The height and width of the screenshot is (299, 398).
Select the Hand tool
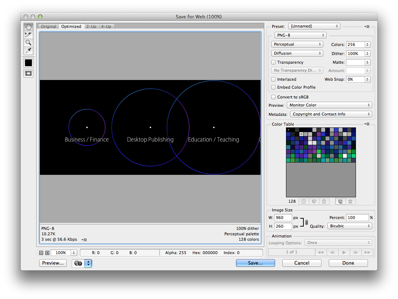click(28, 27)
